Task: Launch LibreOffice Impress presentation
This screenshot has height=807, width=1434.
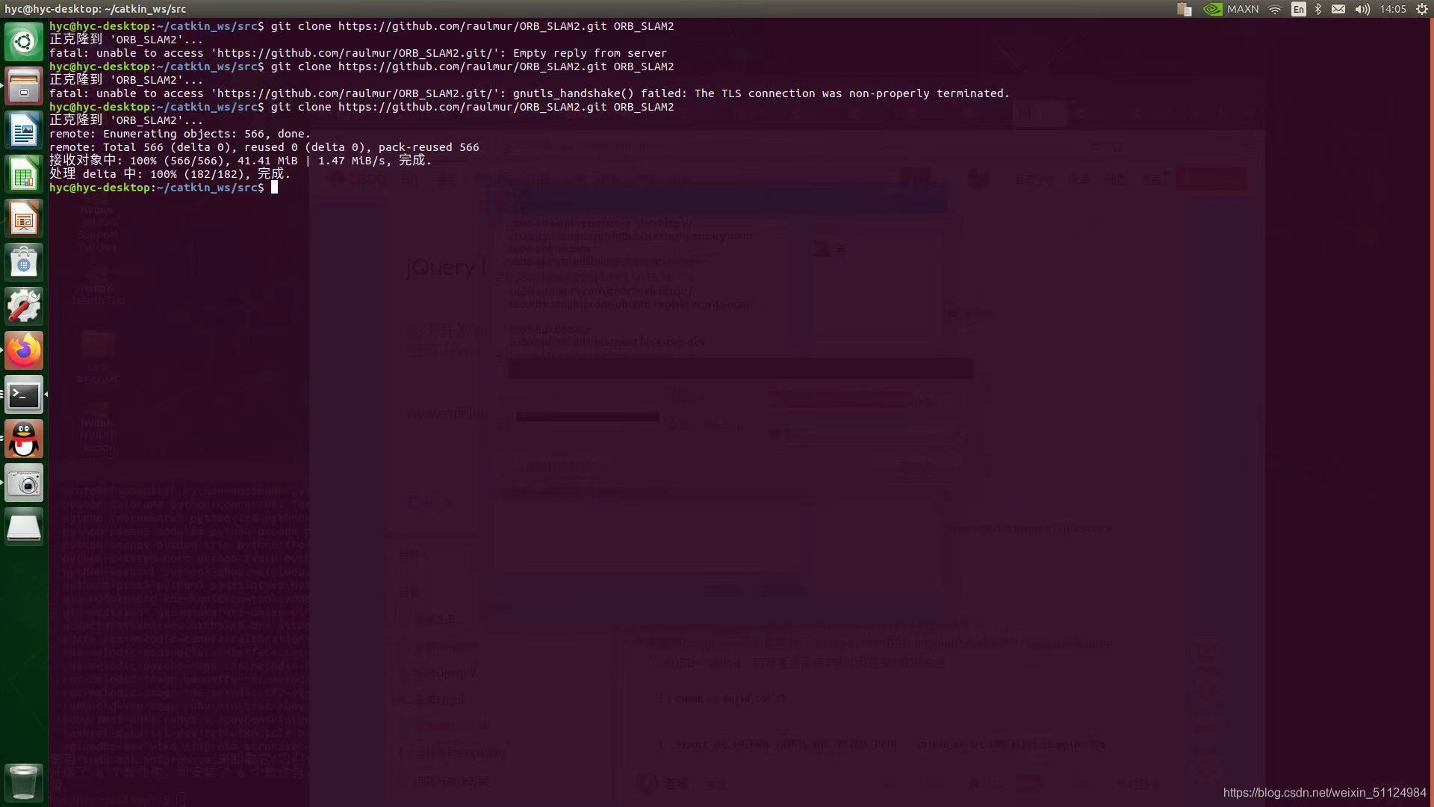Action: [x=24, y=218]
